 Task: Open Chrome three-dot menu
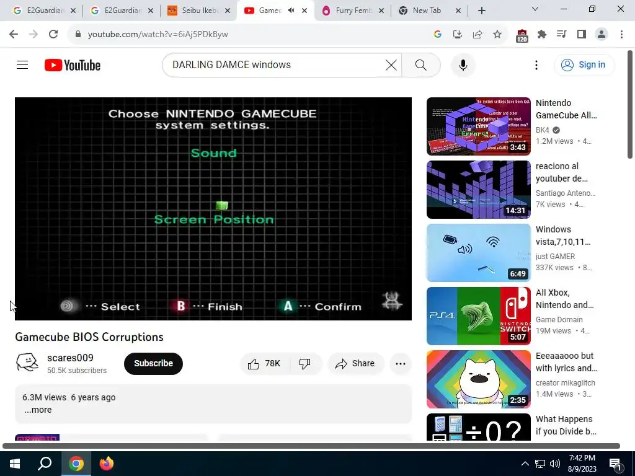click(621, 35)
